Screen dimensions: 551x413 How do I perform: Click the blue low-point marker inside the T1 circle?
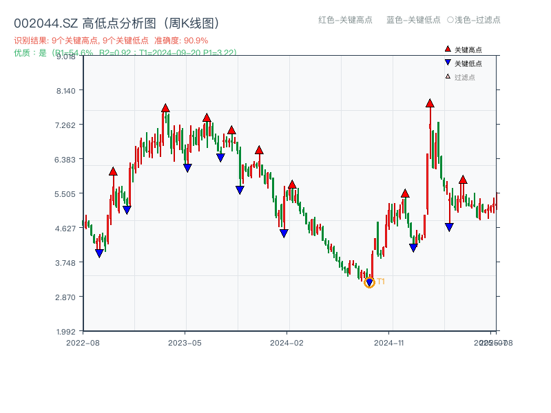(369, 282)
